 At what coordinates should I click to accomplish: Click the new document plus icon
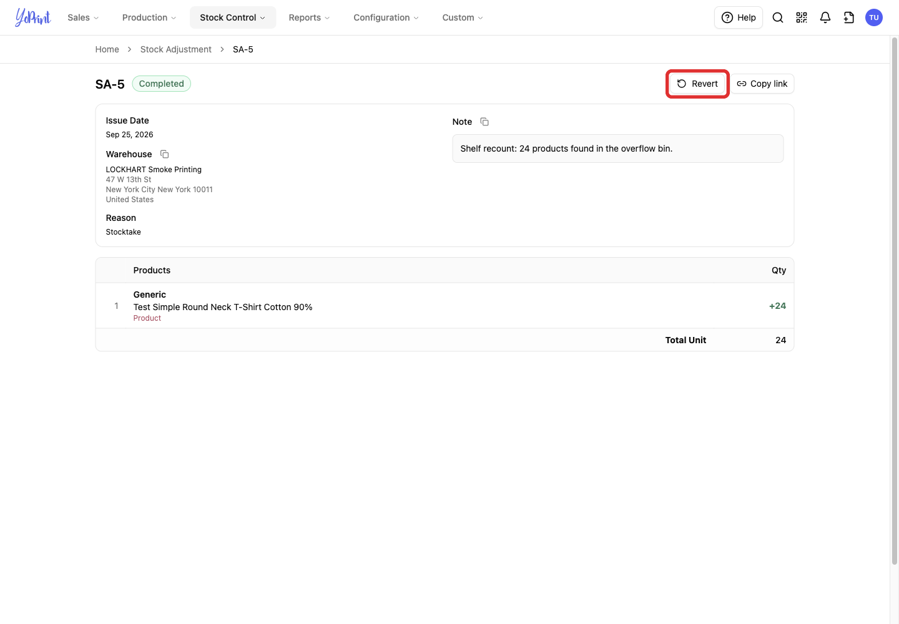pos(849,17)
